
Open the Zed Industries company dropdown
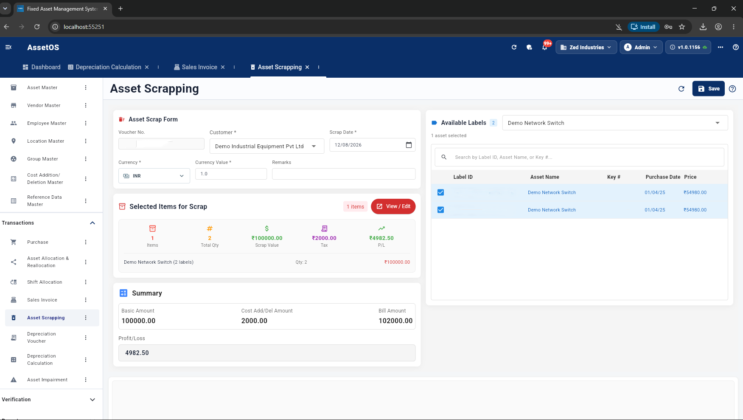pos(586,47)
